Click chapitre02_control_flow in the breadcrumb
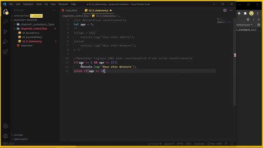The image size is (263, 148). (76, 16)
